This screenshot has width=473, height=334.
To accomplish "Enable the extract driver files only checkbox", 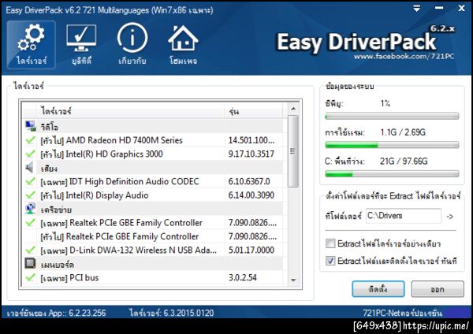I will coord(330,243).
